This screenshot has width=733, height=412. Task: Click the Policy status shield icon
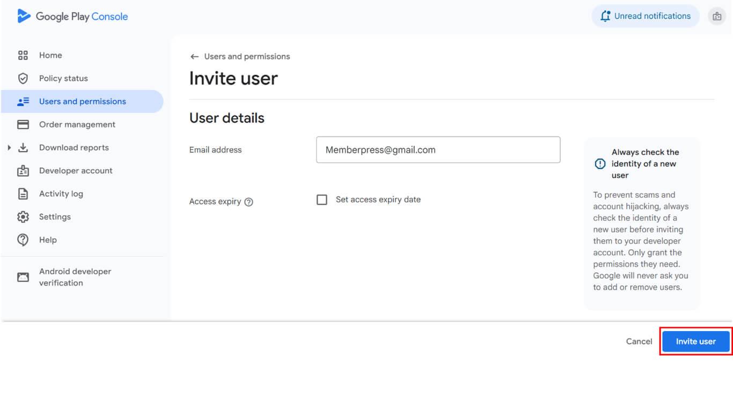[x=23, y=78]
